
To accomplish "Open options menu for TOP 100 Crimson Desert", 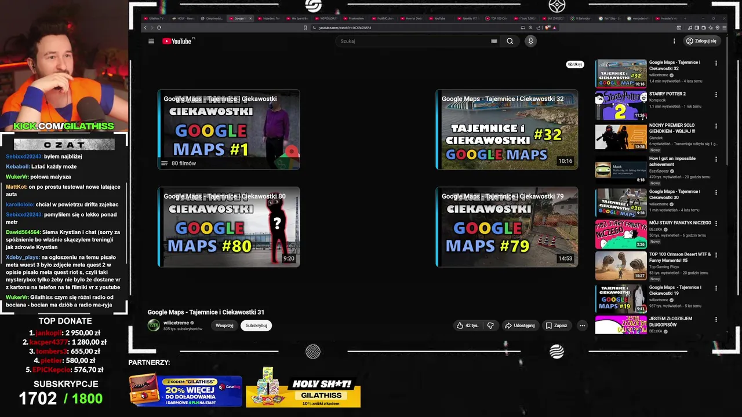I will pyautogui.click(x=716, y=255).
